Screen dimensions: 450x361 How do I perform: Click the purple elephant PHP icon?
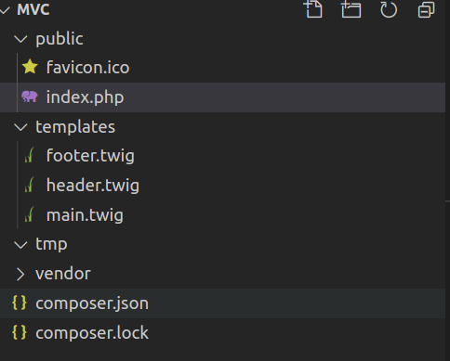30,97
